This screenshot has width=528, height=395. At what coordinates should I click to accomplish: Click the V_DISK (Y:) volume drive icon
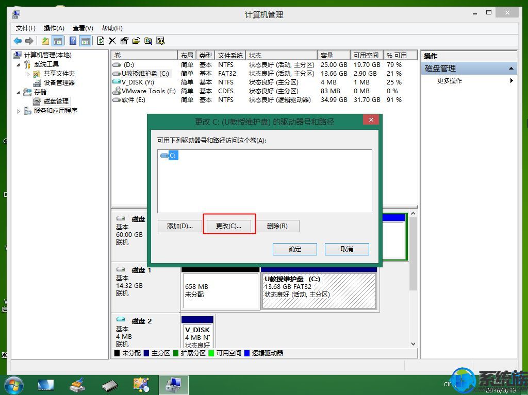(117, 82)
